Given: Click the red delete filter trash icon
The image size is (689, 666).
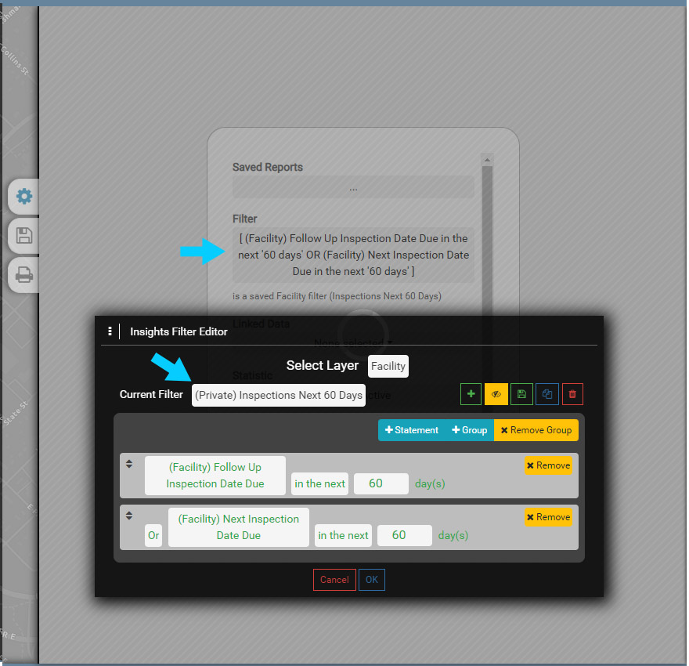Looking at the screenshot, I should click(x=572, y=394).
